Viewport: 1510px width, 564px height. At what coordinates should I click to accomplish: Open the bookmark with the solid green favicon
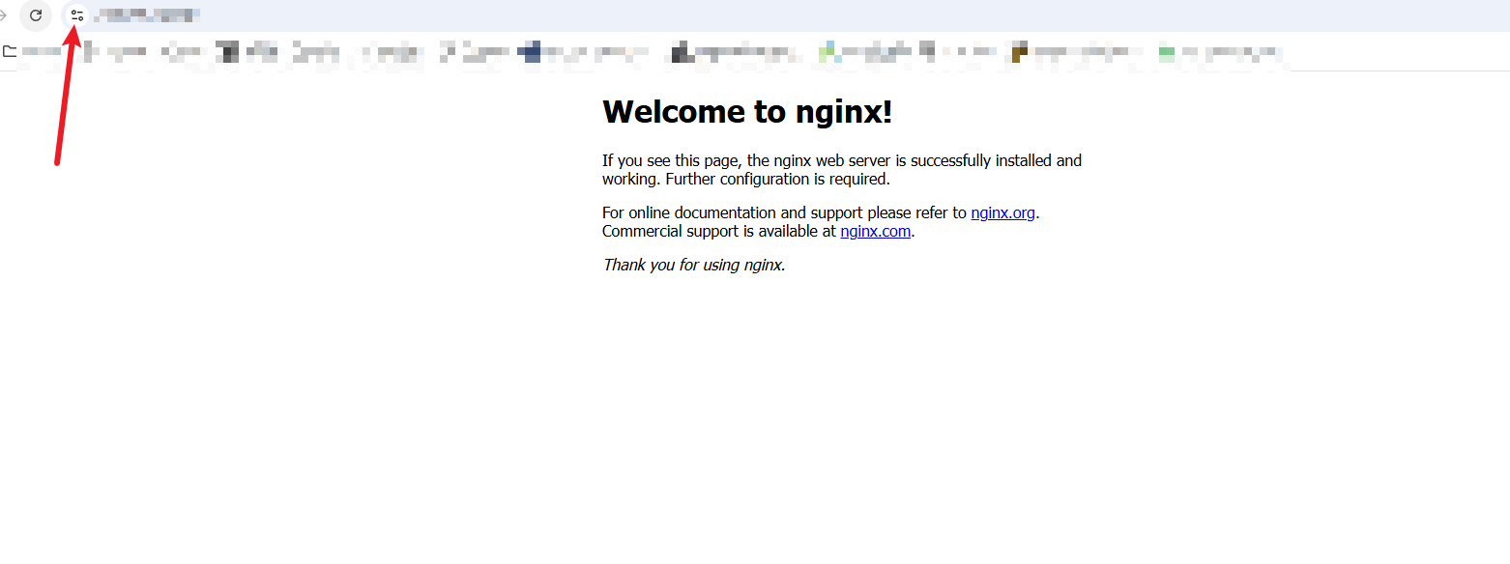[1167, 52]
